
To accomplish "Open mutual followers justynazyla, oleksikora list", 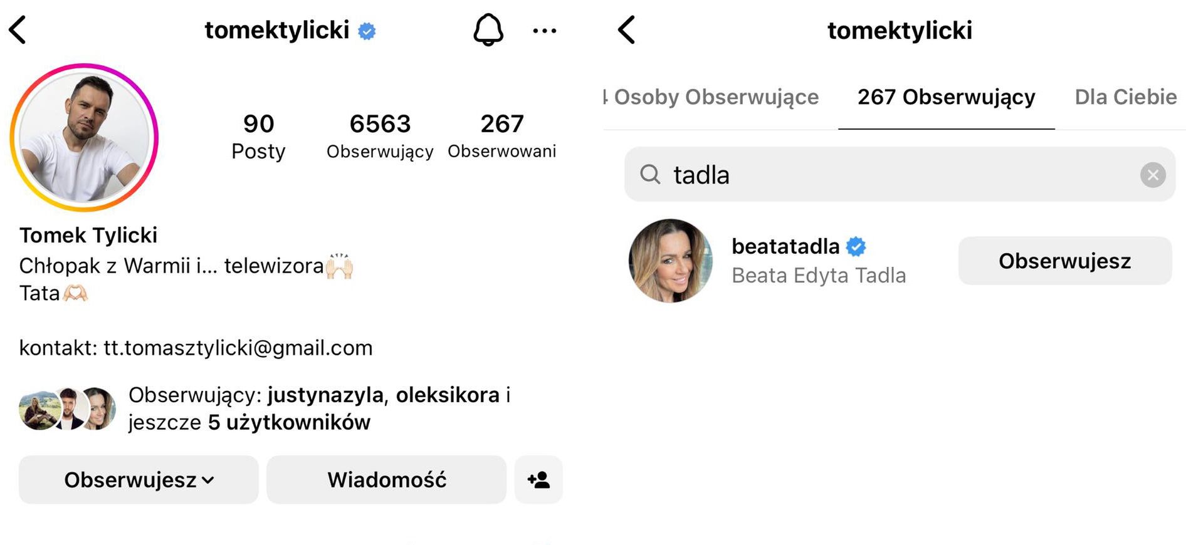I will coord(320,408).
